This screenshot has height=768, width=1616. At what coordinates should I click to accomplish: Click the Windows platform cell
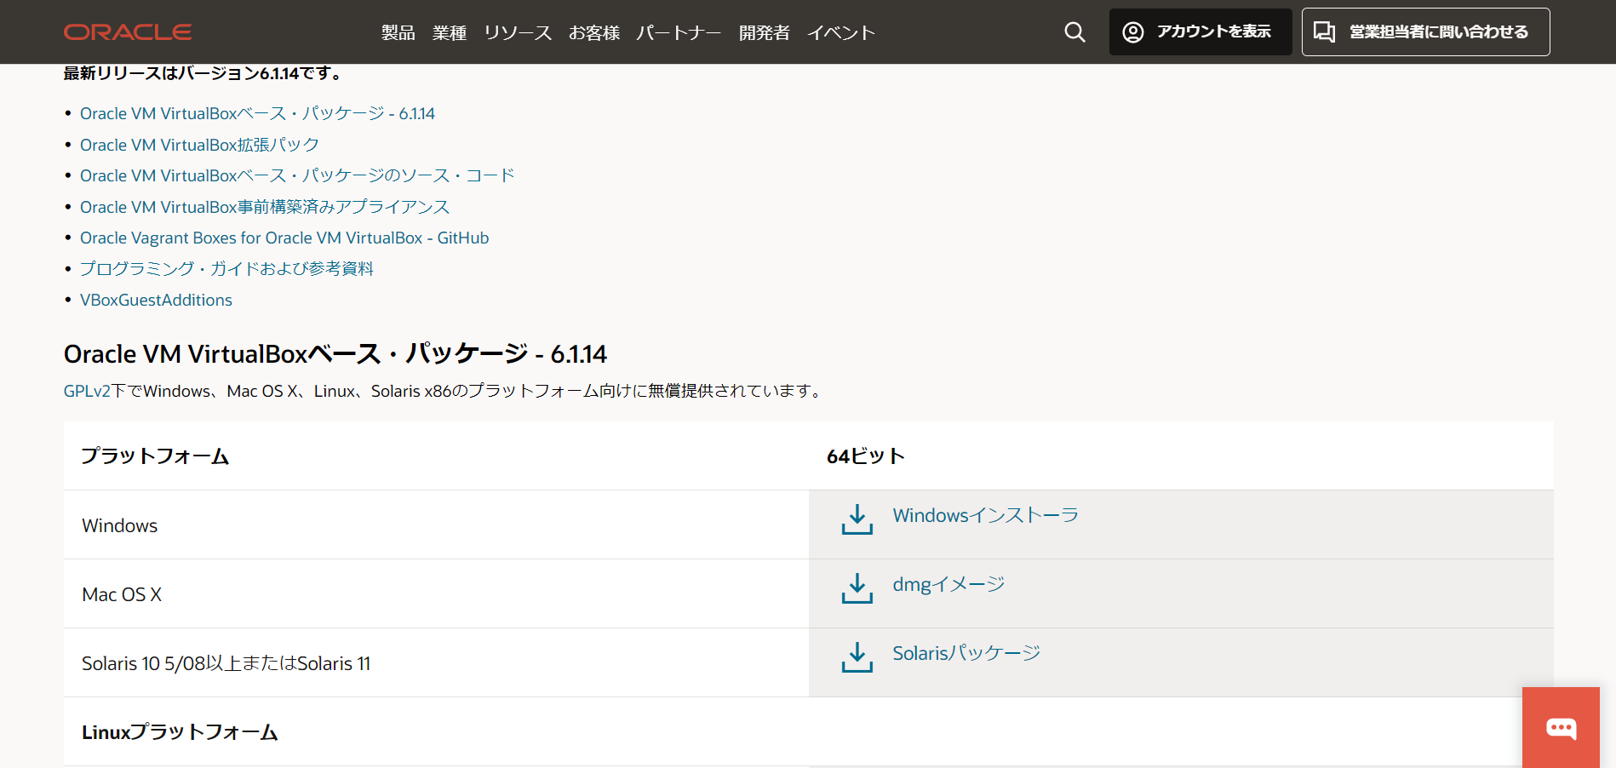(x=436, y=525)
